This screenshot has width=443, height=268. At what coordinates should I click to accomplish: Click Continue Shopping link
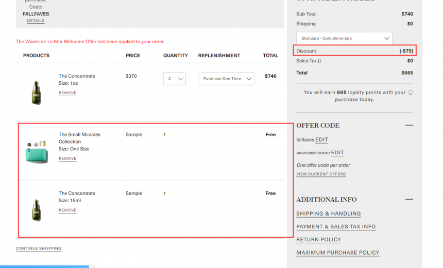[39, 248]
